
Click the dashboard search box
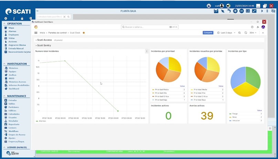(x=150, y=27)
